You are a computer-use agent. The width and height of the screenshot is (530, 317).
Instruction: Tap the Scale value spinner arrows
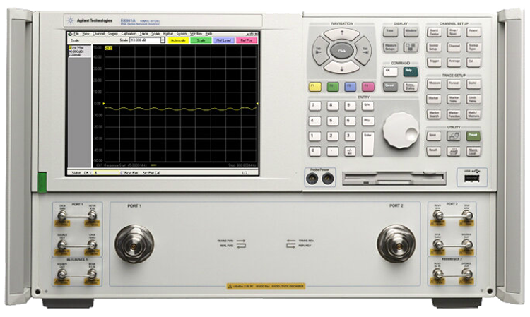pos(163,40)
